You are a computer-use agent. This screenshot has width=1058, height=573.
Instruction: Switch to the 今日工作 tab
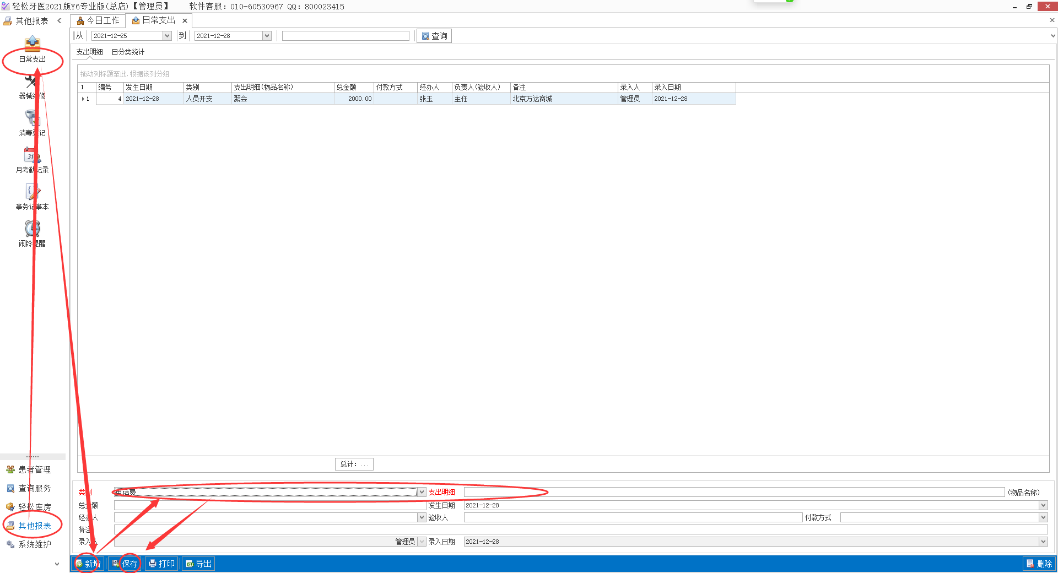[98, 20]
